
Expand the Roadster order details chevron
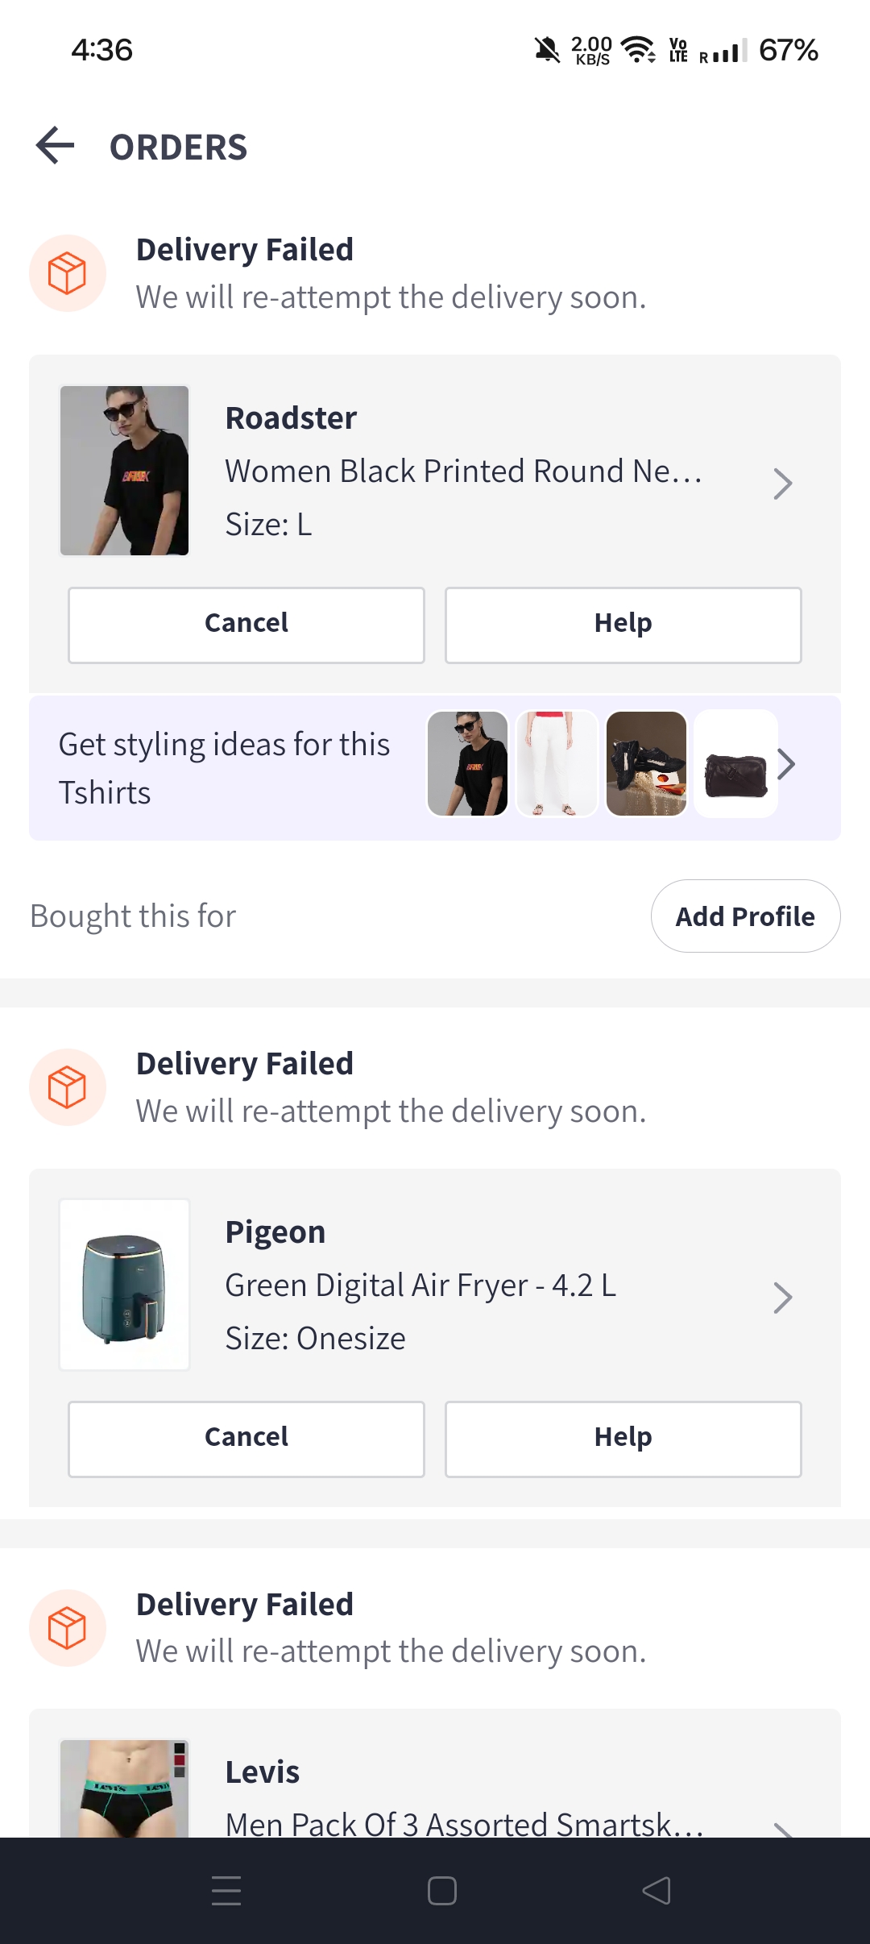coord(782,484)
